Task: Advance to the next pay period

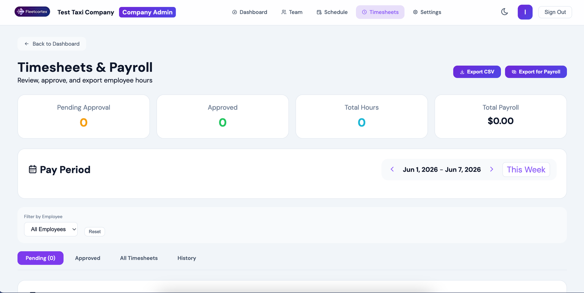Action: 492,169
